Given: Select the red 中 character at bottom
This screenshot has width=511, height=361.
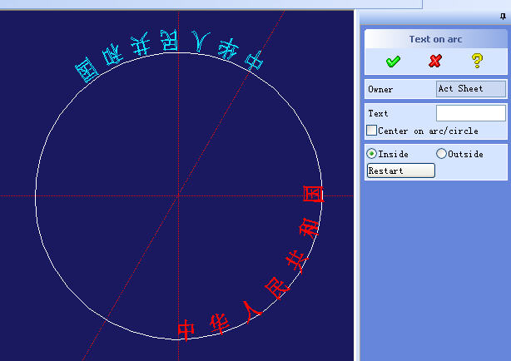Looking at the screenshot, I should [x=186, y=329].
